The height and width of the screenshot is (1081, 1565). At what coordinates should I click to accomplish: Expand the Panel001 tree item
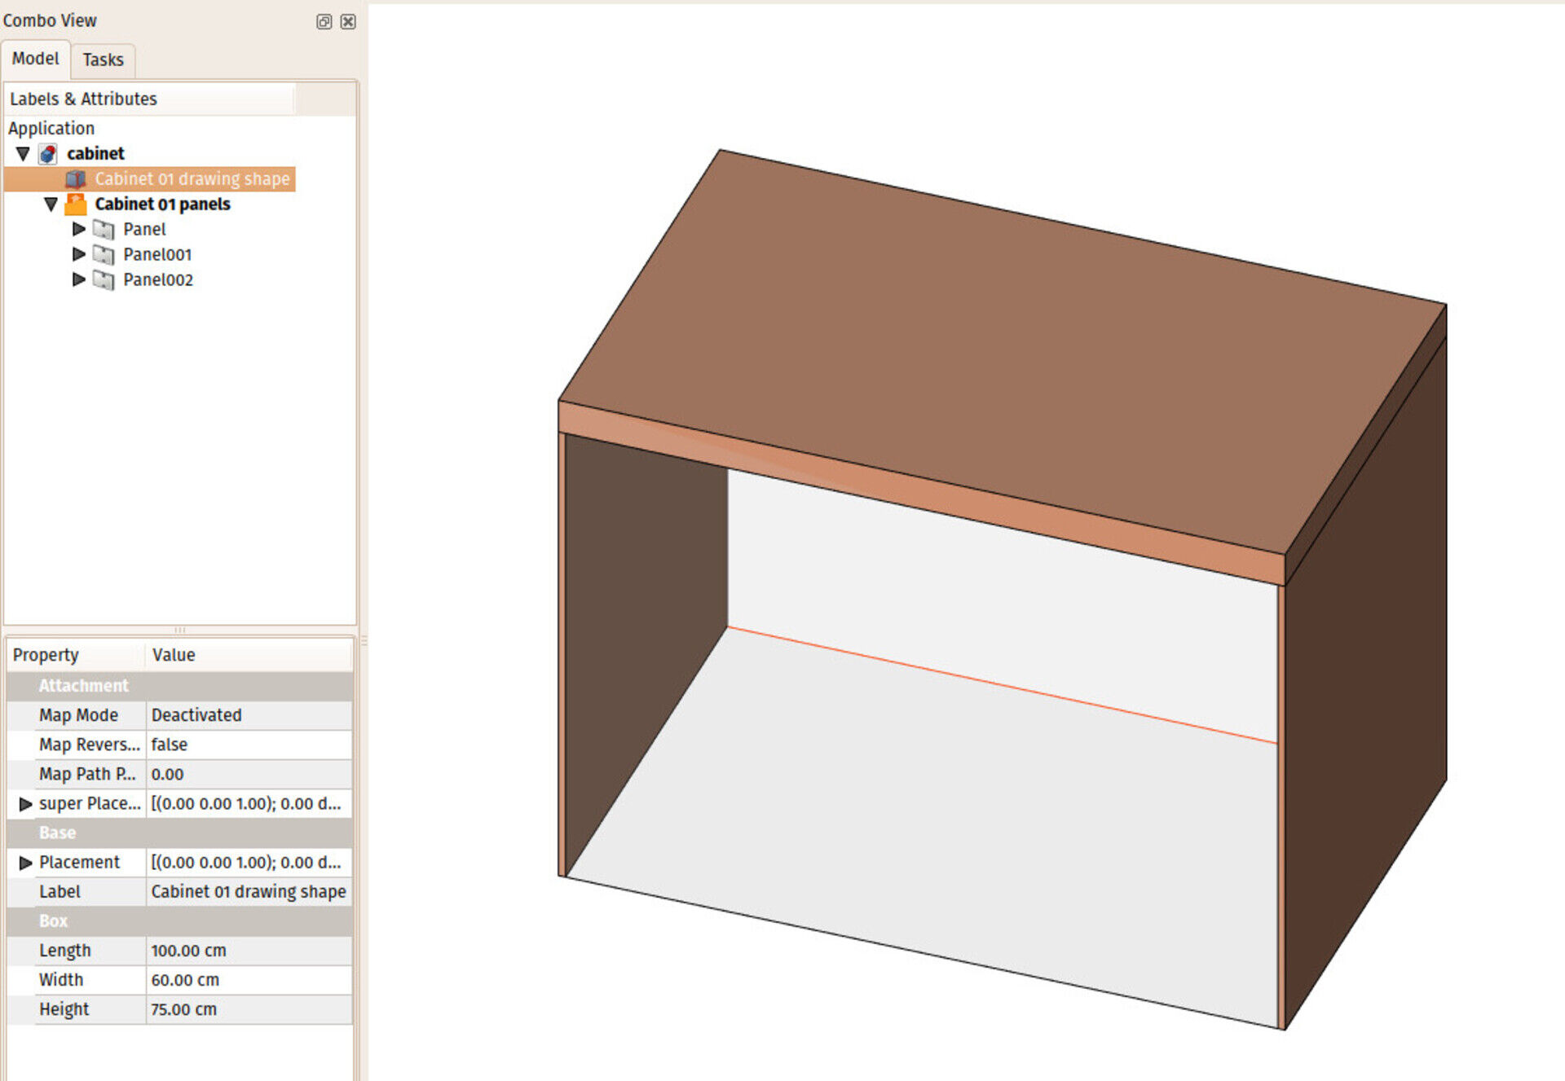tap(78, 255)
